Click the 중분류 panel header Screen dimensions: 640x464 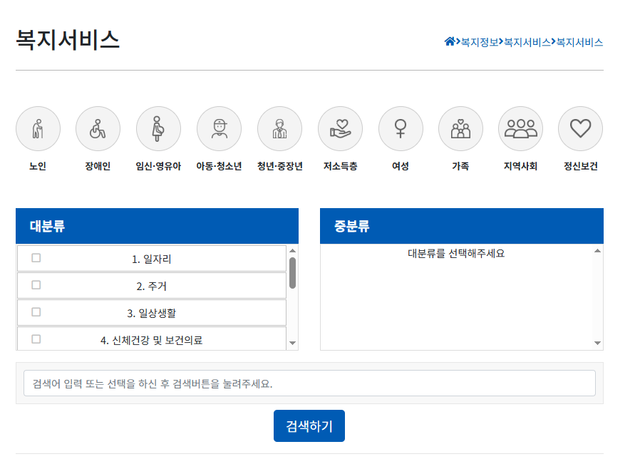(462, 226)
